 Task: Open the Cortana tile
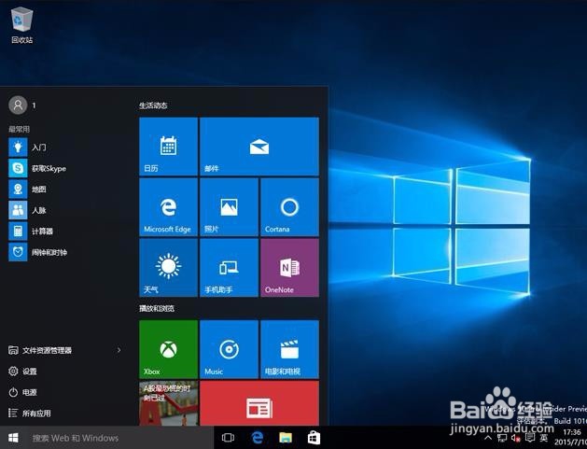(x=289, y=207)
